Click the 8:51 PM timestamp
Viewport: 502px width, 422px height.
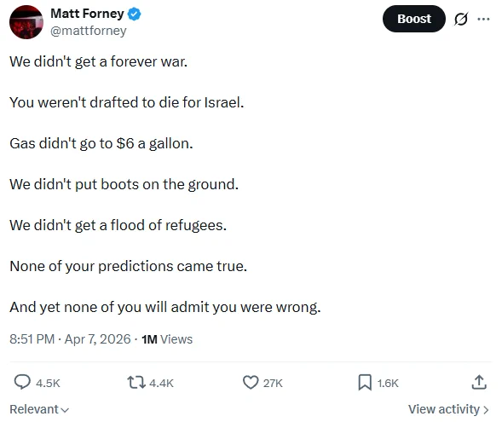[32, 339]
